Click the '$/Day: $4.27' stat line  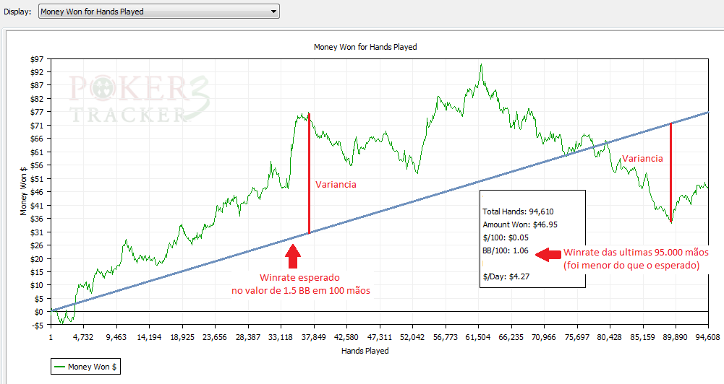pos(507,276)
